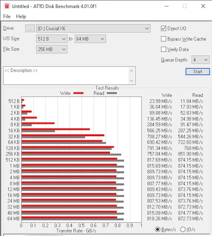Enable the Verify Data checkbox
Image resolution: width=212 pixels, height=236 pixels.
coord(164,49)
